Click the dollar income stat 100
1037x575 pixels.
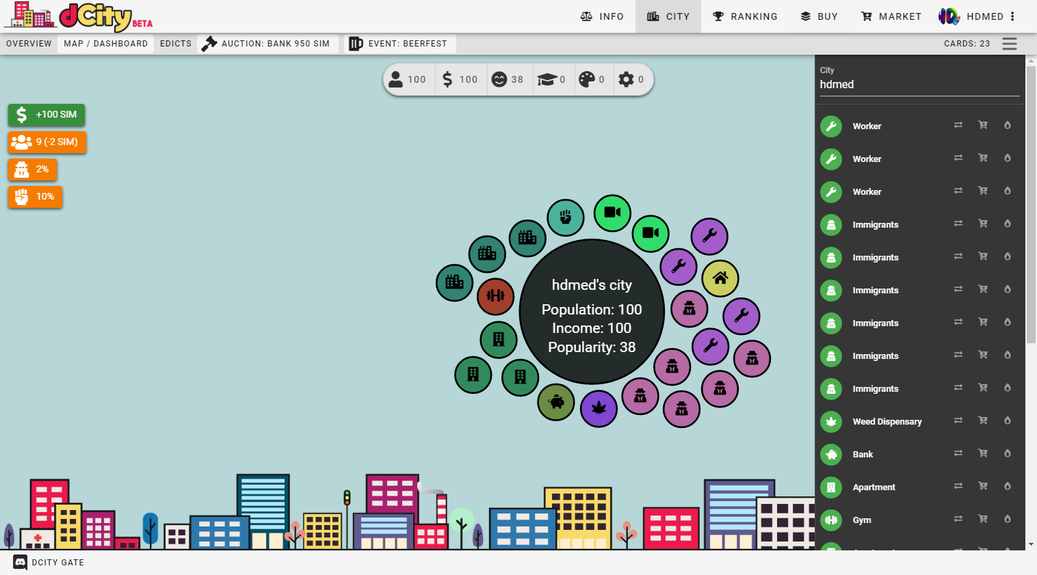(x=461, y=79)
